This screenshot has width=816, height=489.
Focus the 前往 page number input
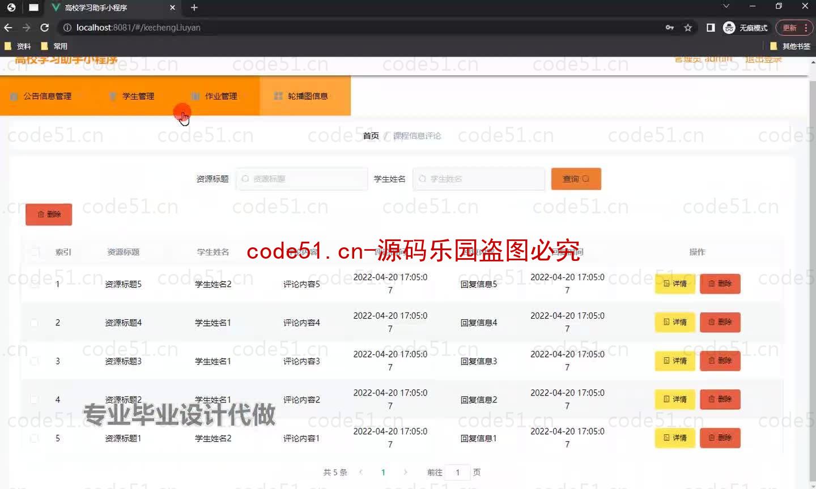tap(458, 472)
